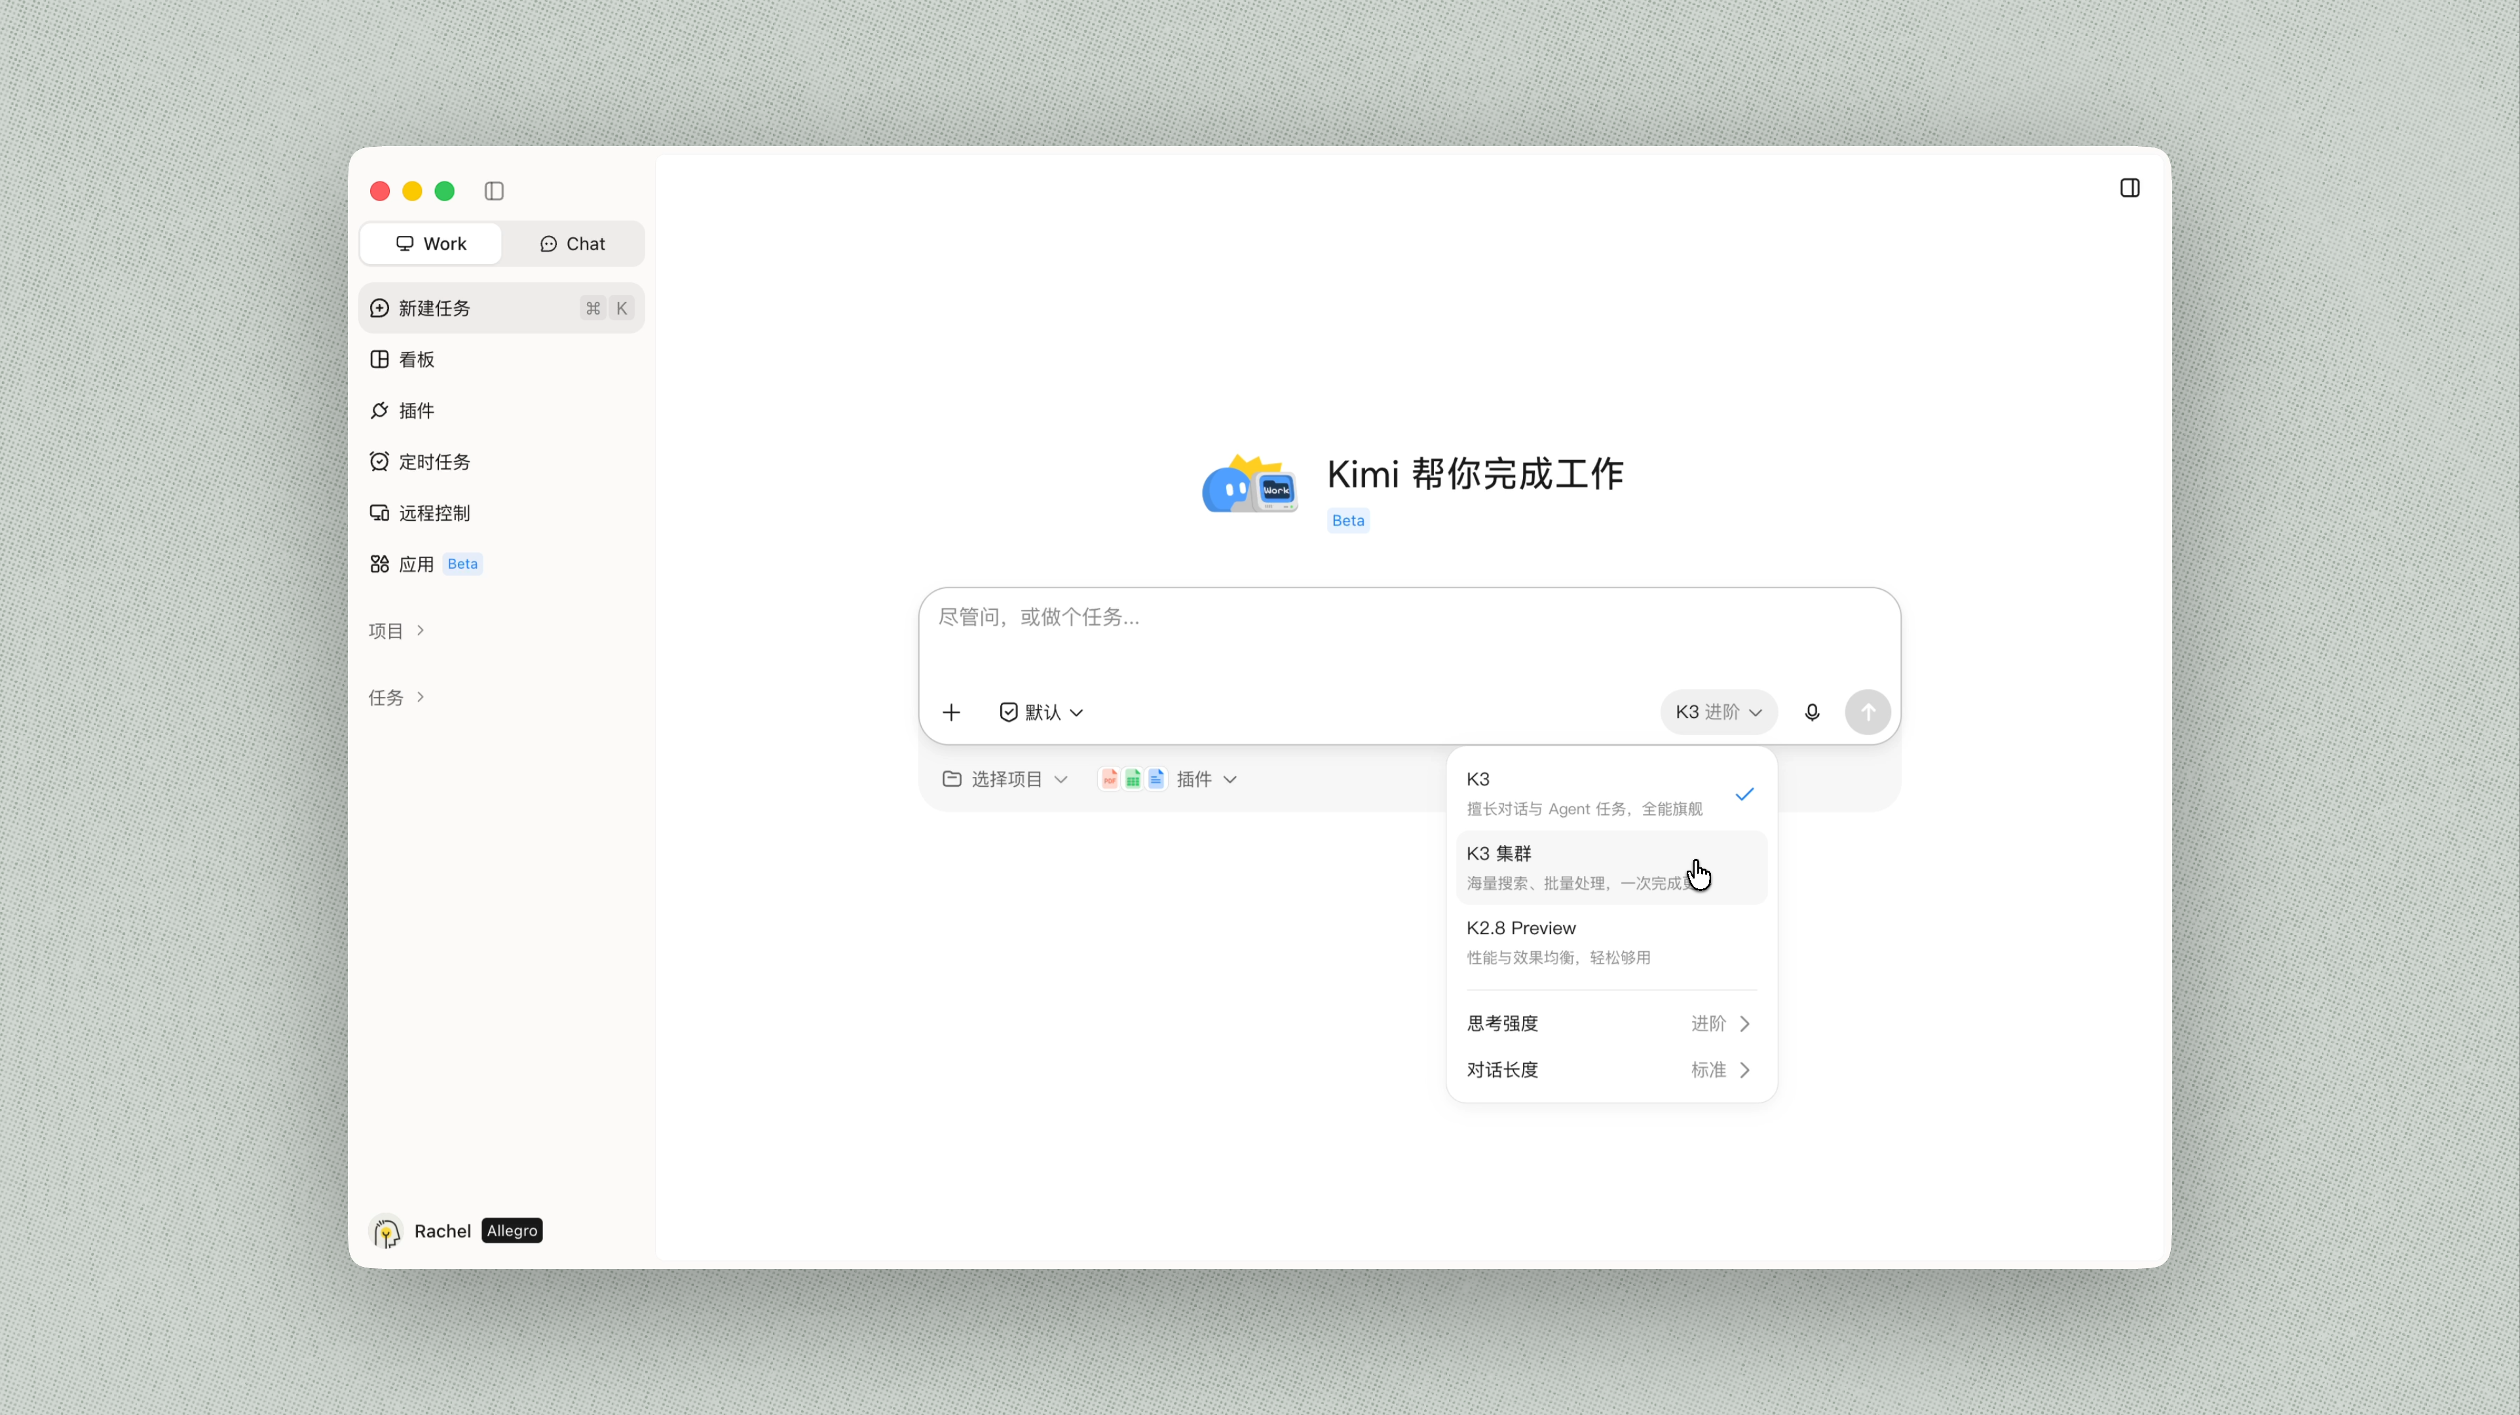
Task: Click the plug icon beside 插件
Action: (379, 410)
